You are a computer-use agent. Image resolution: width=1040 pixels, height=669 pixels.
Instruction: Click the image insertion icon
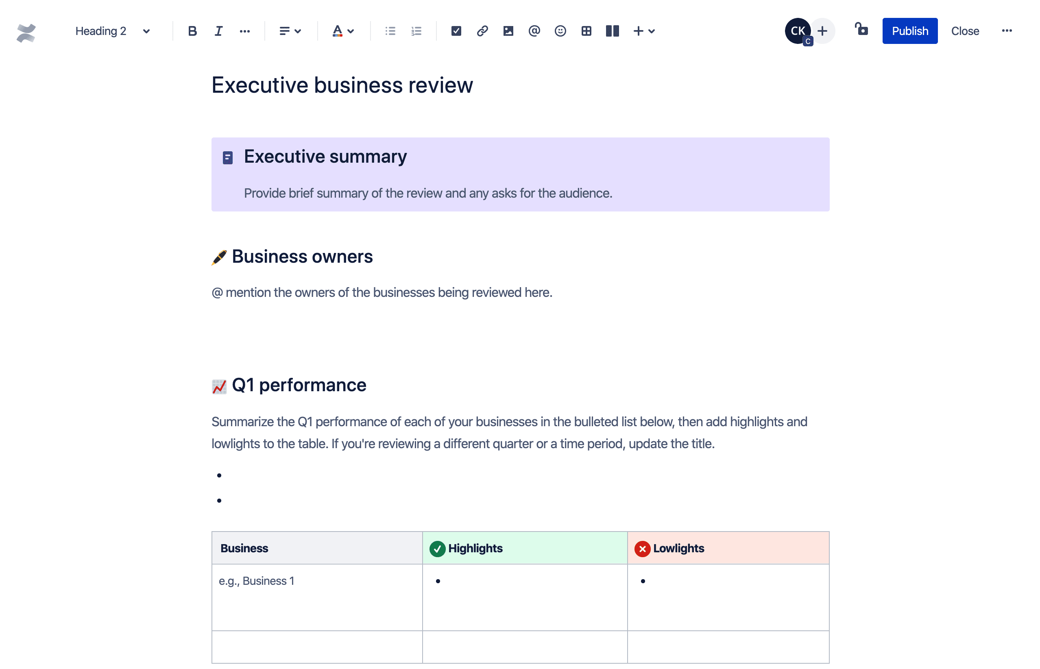[x=507, y=31]
